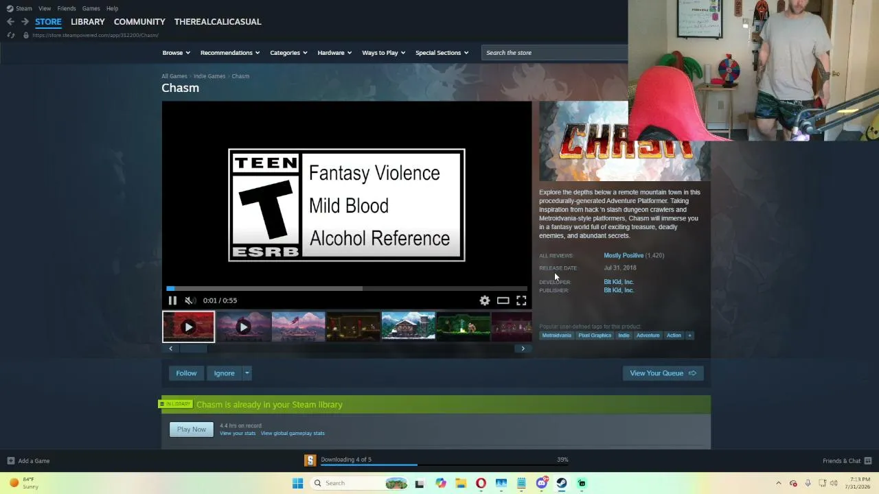The width and height of the screenshot is (879, 494).
Task: Select the Adventure tag
Action: (x=648, y=336)
